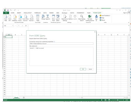Expand From Other Sources options
The height and width of the screenshot is (102, 131).
pos(26,18)
